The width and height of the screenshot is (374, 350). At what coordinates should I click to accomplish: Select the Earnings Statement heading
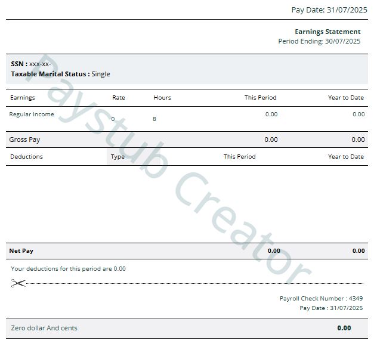point(327,32)
